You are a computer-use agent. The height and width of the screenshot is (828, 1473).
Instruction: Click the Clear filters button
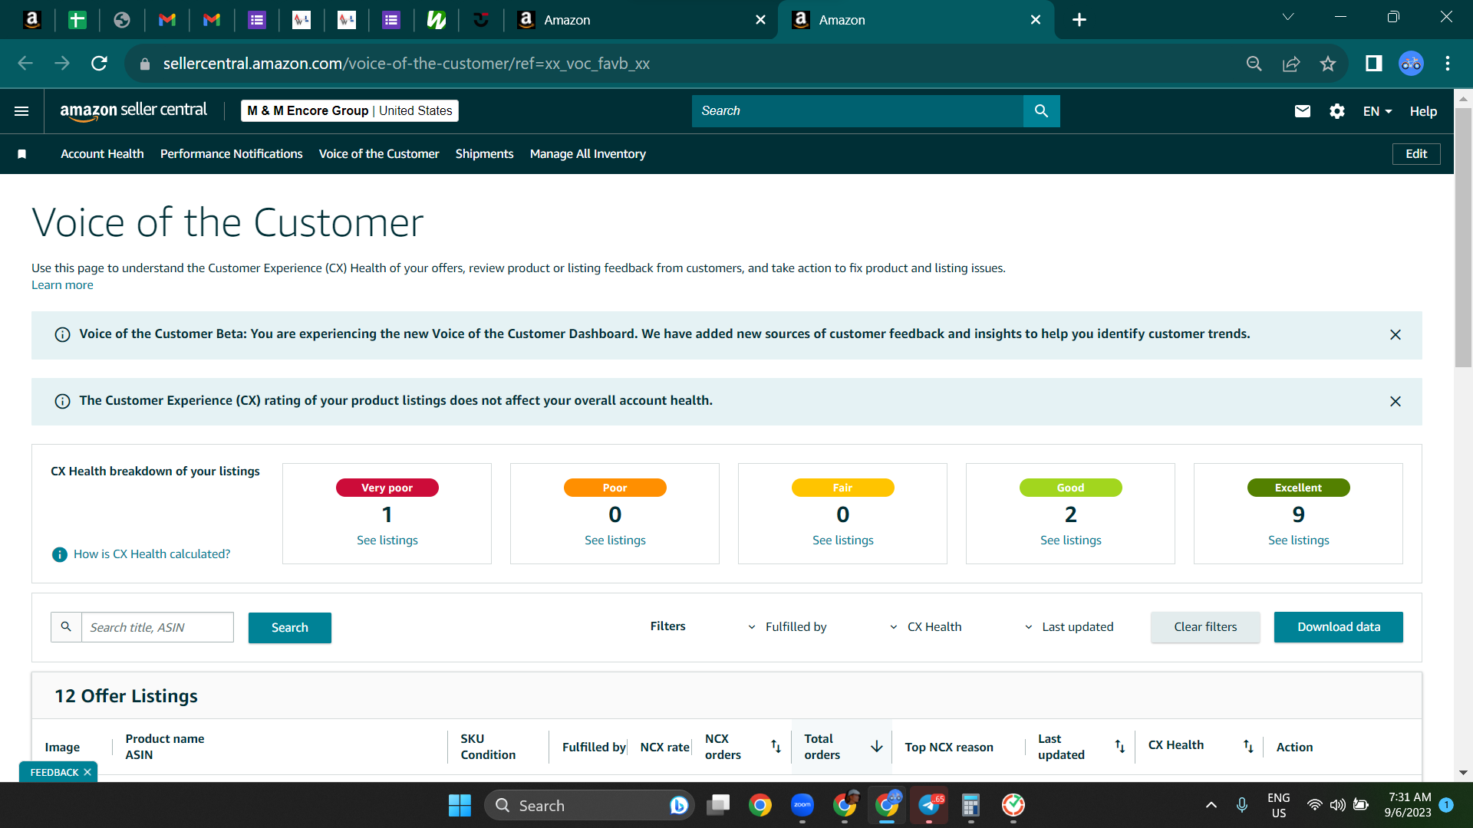(x=1205, y=627)
